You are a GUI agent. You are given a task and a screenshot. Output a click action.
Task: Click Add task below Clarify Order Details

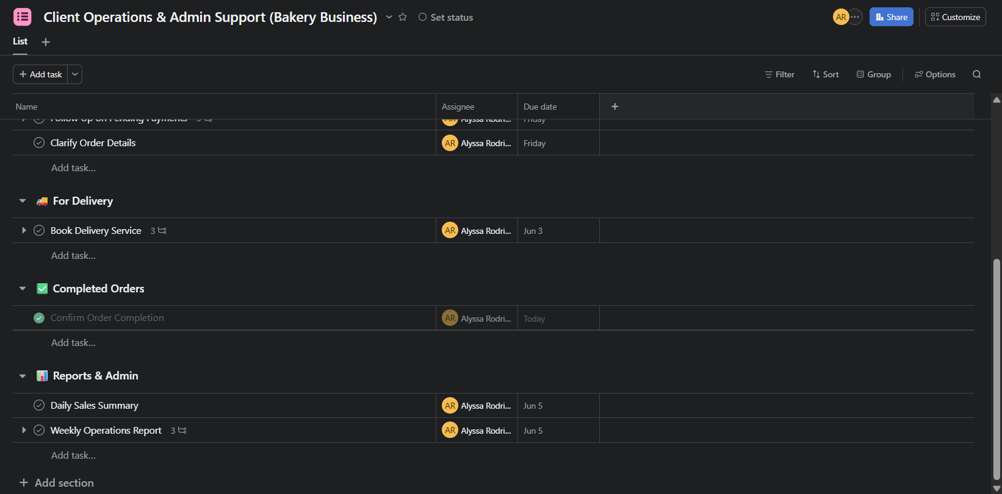tap(73, 168)
